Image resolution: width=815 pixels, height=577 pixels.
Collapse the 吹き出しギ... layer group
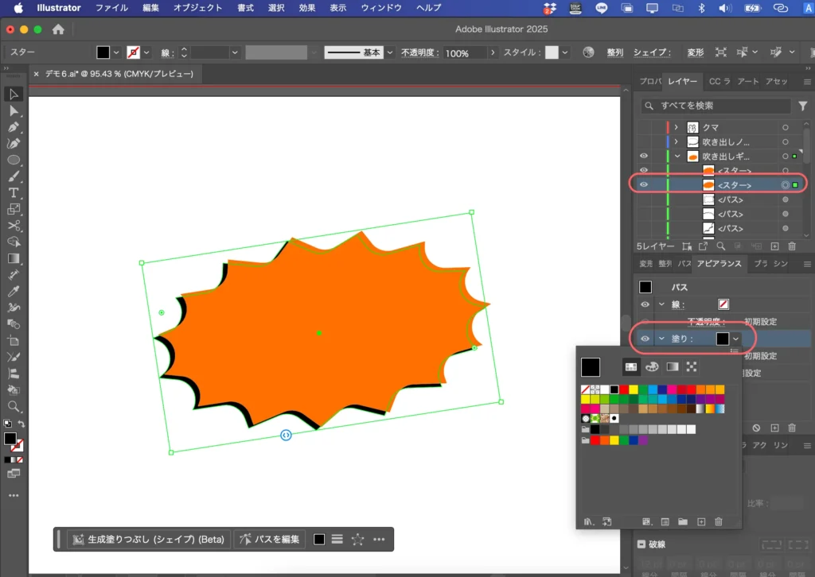click(676, 157)
